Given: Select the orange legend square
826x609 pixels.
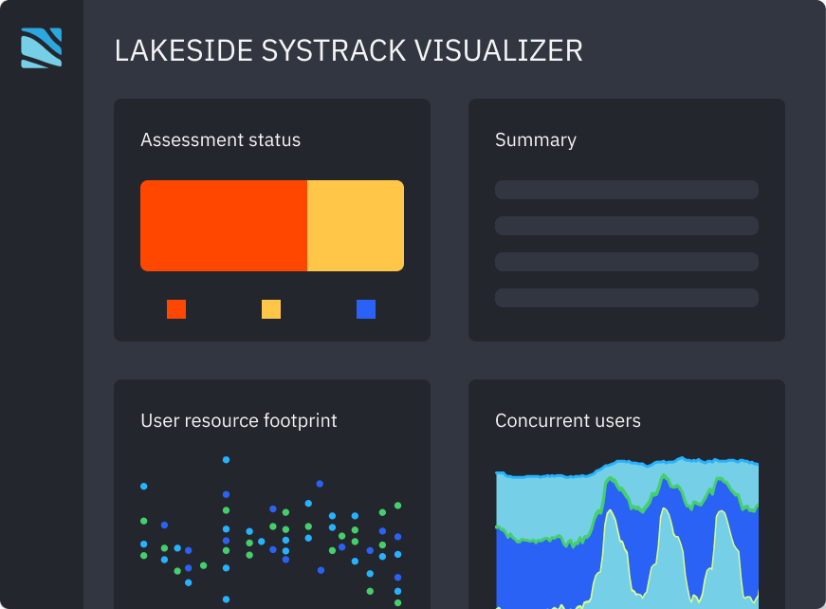Looking at the screenshot, I should point(176,309).
